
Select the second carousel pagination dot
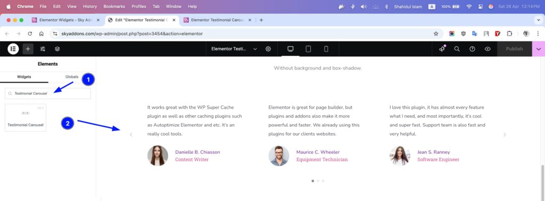click(318, 181)
